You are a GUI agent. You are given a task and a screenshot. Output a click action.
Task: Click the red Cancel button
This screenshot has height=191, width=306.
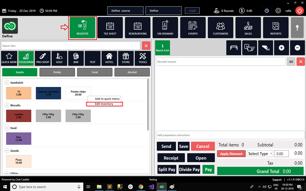[203, 146]
